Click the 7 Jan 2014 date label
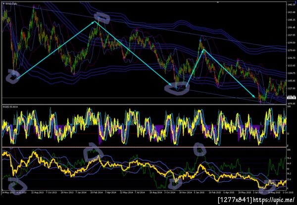The image size is (297, 205). point(82,192)
